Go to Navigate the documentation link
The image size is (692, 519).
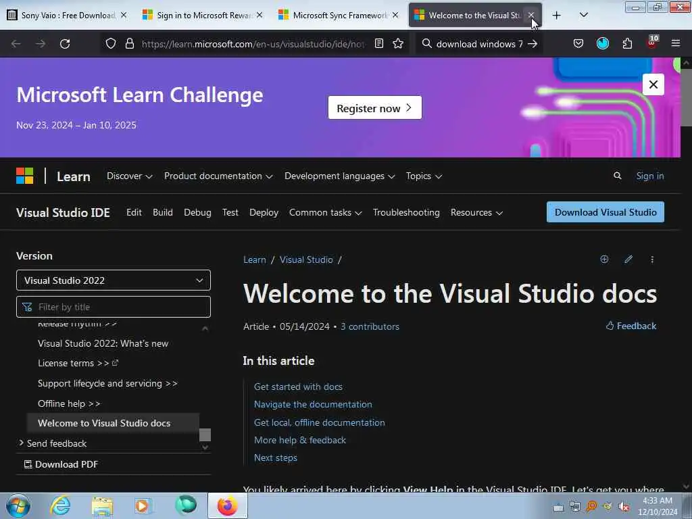click(x=313, y=404)
